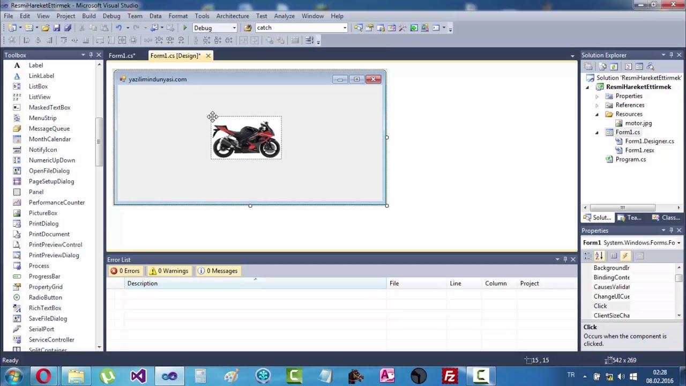Viewport: 686px width, 386px height.
Task: Open the Analyze menu
Action: point(284,16)
